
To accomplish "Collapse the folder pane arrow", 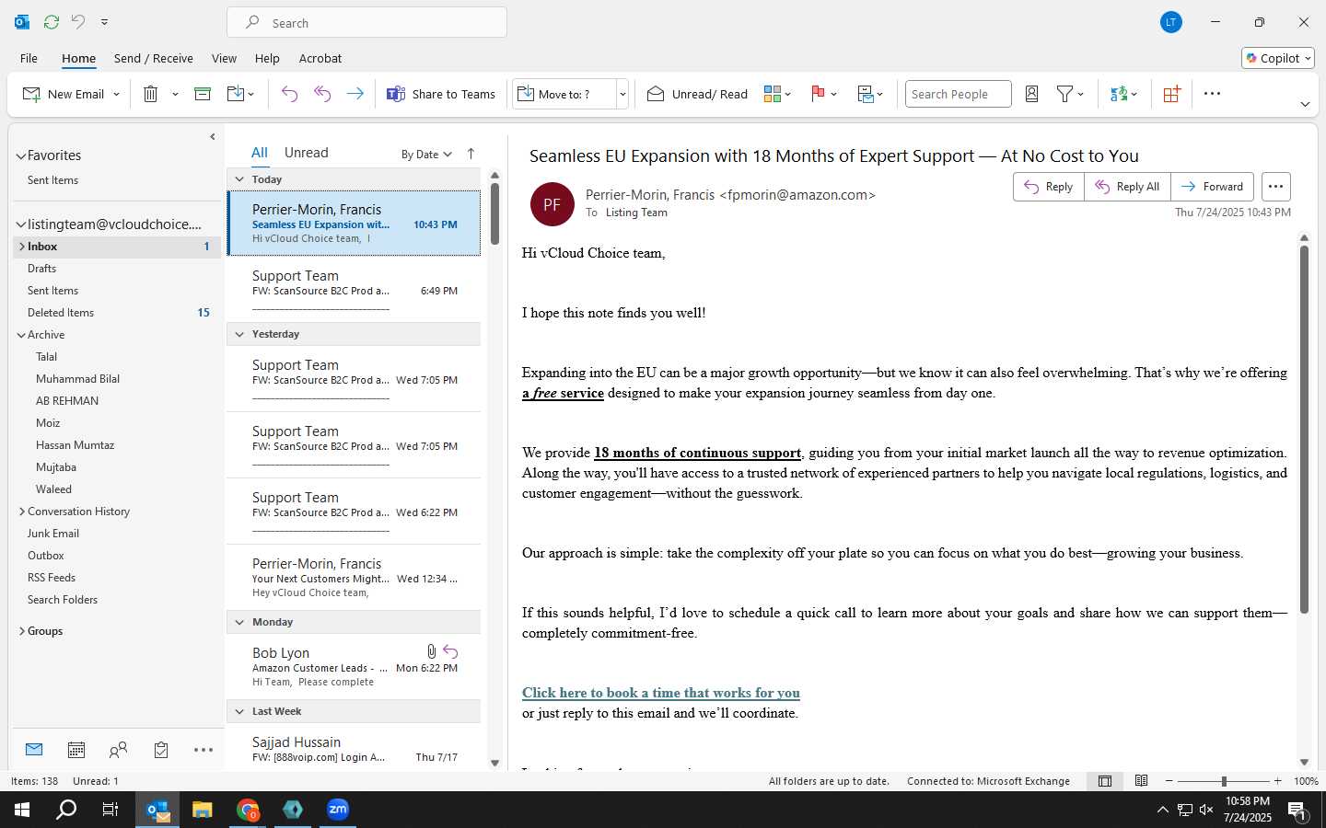I will point(213,137).
